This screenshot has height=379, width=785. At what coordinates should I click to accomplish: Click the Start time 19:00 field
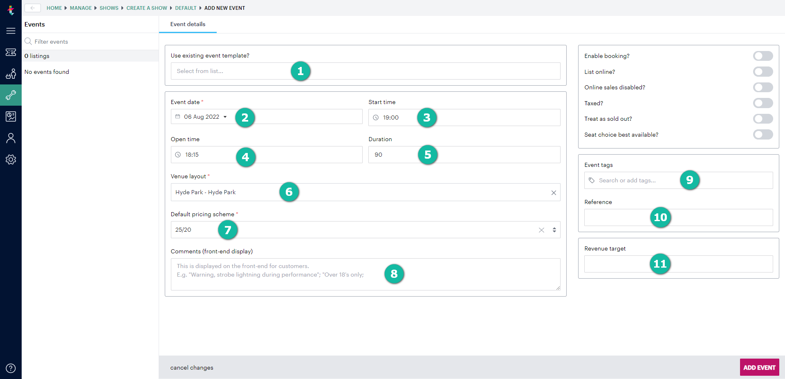point(464,117)
